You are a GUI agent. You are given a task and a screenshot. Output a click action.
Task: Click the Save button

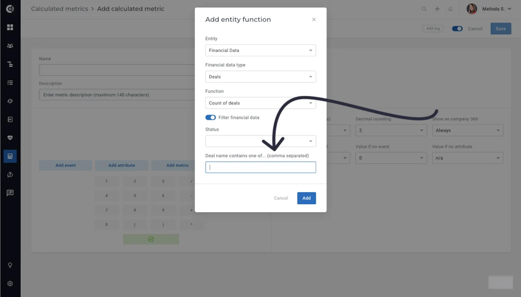click(501, 29)
